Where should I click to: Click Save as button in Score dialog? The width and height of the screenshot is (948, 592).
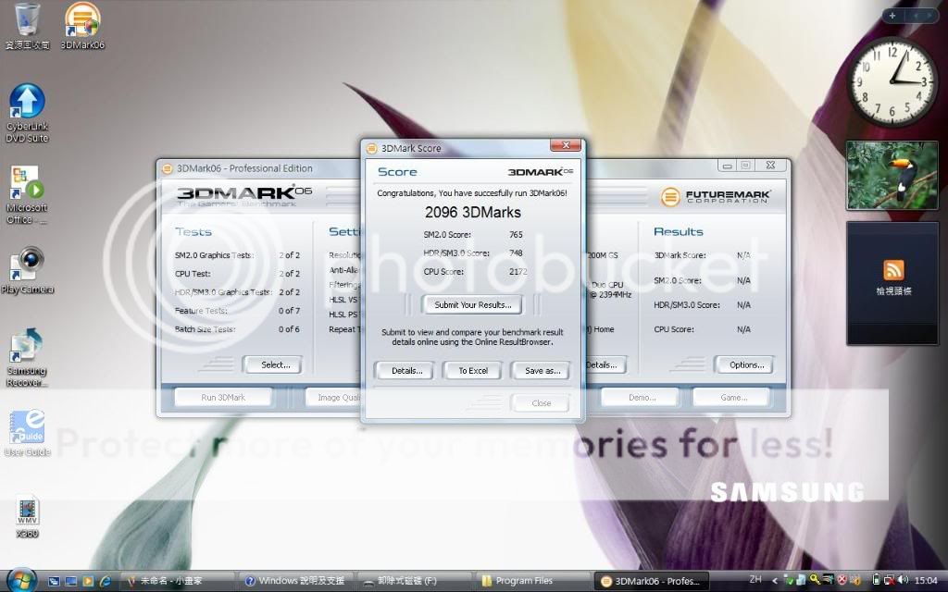pos(542,370)
